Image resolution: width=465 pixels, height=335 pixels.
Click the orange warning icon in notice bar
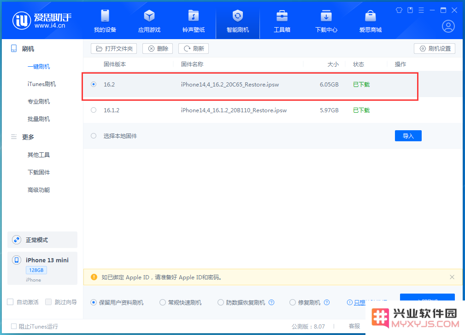coord(94,277)
